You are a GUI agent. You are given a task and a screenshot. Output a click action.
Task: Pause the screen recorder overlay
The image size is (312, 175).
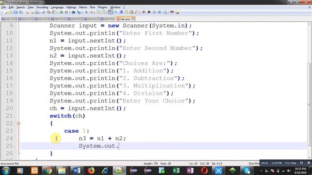tap(301, 163)
